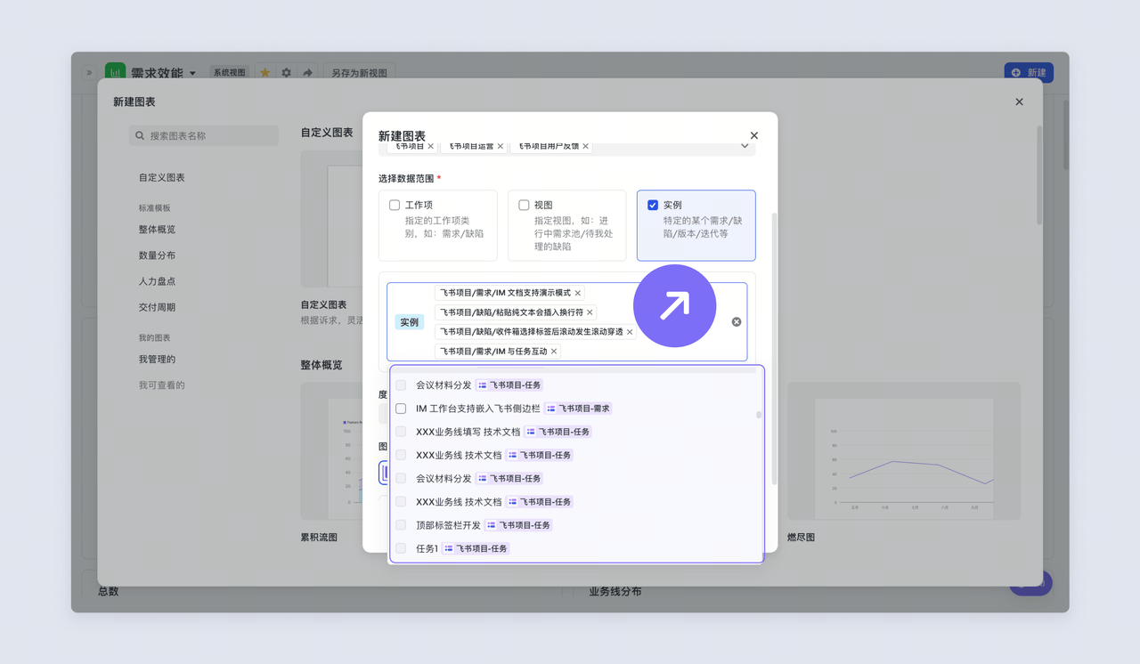
Task: Tick IM 工作台支持嵌入飞书侧边栏 checkbox
Action: pyautogui.click(x=401, y=409)
